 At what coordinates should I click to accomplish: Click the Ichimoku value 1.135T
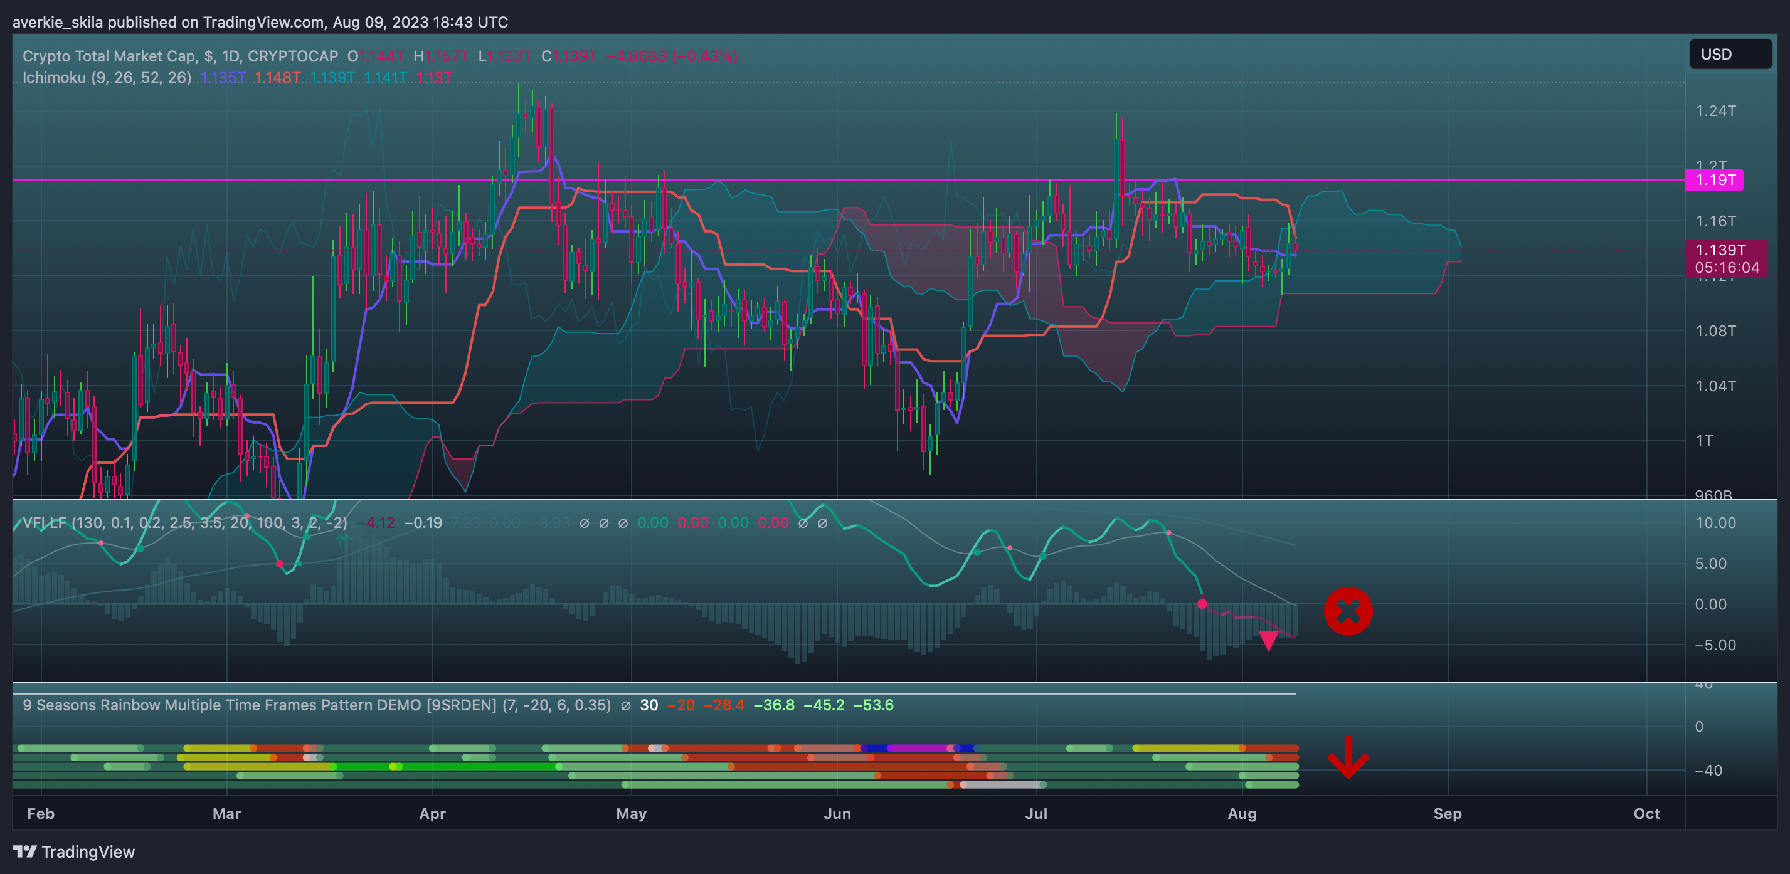tap(223, 78)
